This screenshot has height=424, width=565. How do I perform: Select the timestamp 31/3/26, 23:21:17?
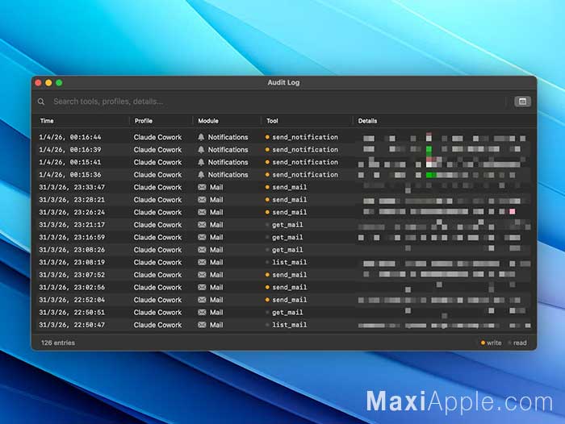[x=72, y=225]
